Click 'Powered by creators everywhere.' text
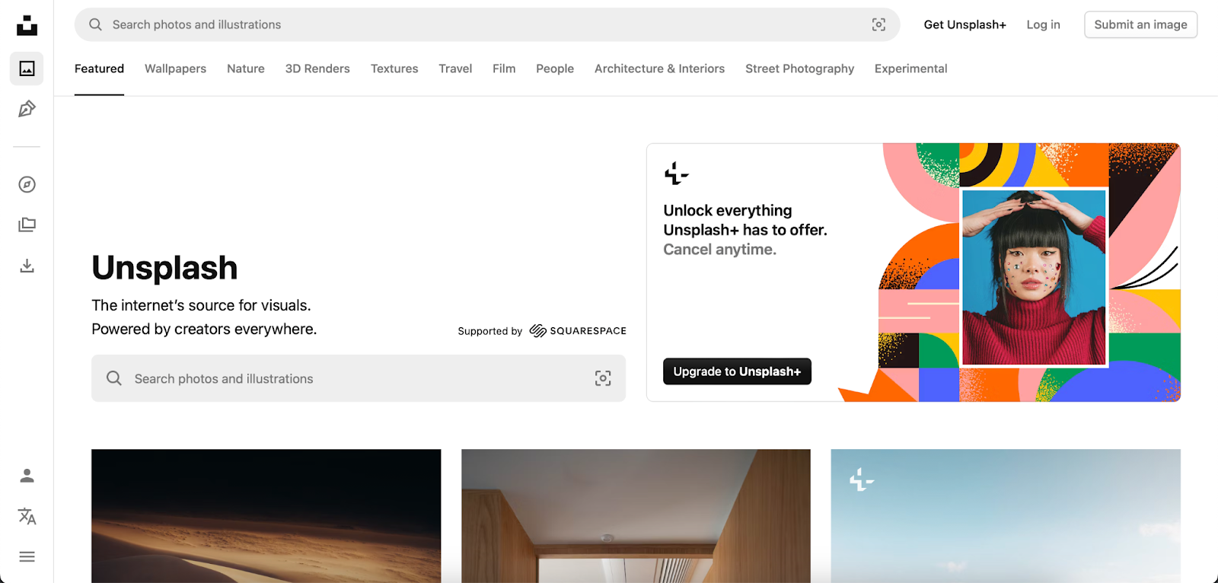Viewport: 1218px width, 583px height. tap(204, 329)
